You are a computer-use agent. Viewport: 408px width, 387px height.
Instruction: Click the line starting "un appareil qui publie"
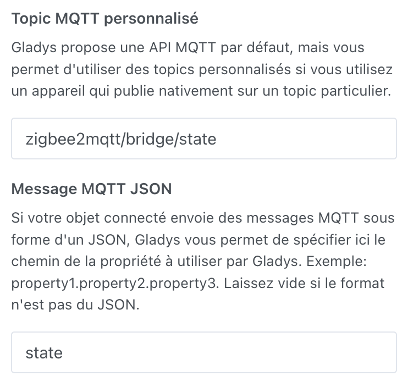pos(201,91)
